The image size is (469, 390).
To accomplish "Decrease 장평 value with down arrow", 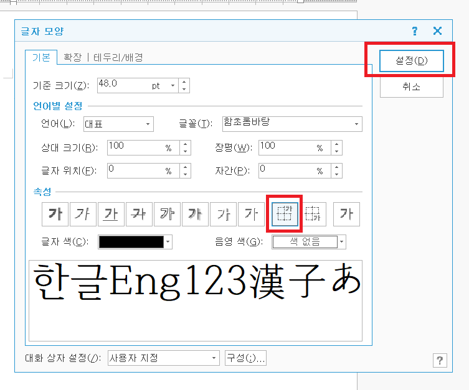I will (337, 151).
